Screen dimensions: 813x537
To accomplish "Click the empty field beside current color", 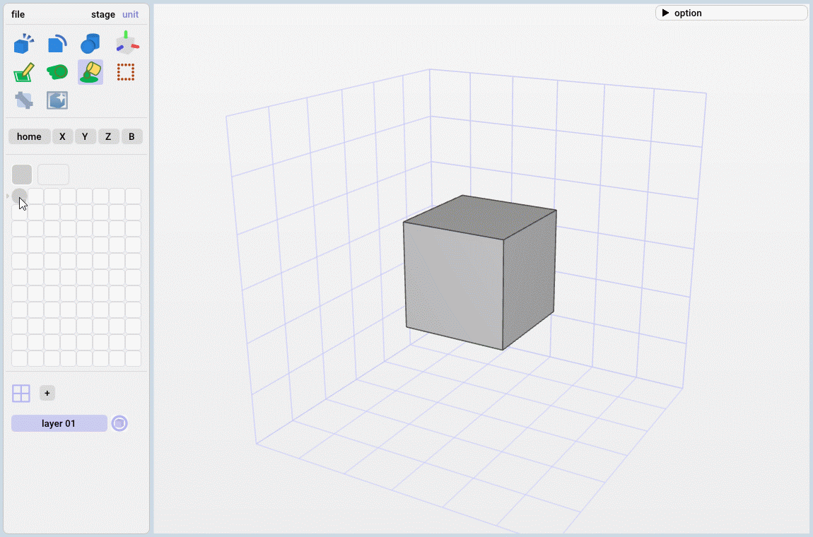I will click(54, 175).
